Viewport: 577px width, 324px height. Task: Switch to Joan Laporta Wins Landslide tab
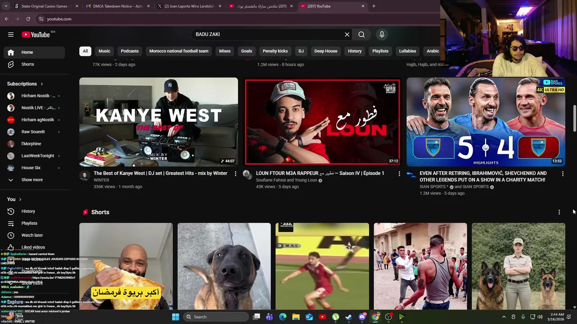pos(189,6)
